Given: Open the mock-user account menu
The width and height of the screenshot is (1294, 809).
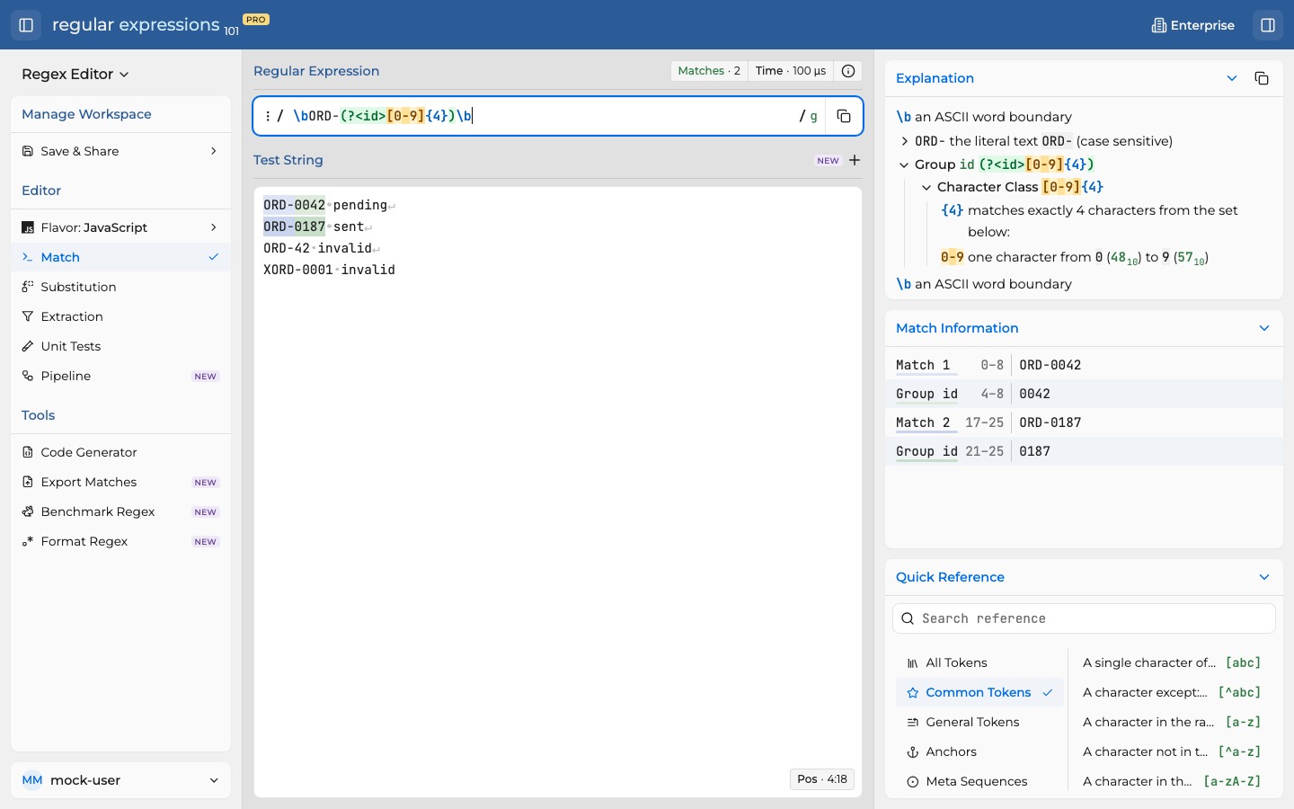Looking at the screenshot, I should pyautogui.click(x=120, y=780).
